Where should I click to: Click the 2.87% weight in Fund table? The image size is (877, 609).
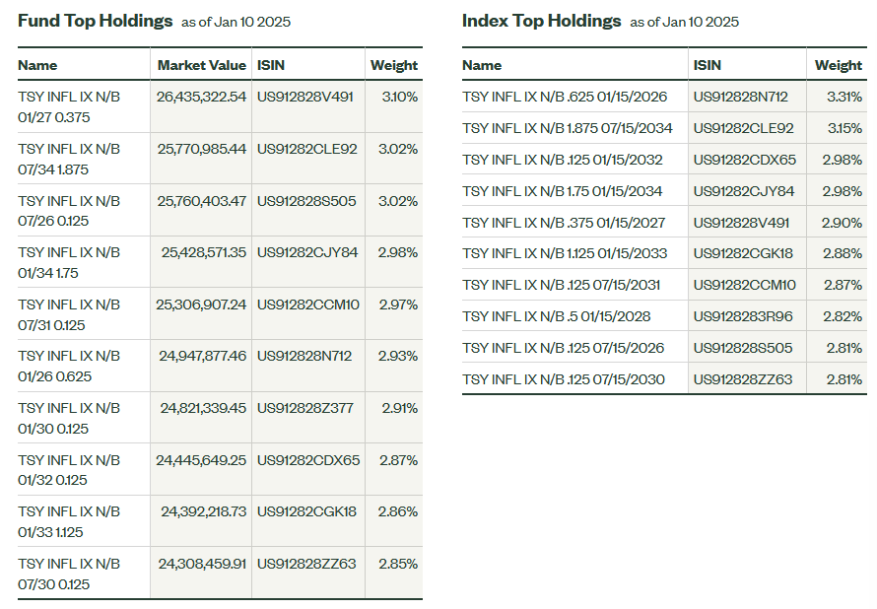point(398,459)
